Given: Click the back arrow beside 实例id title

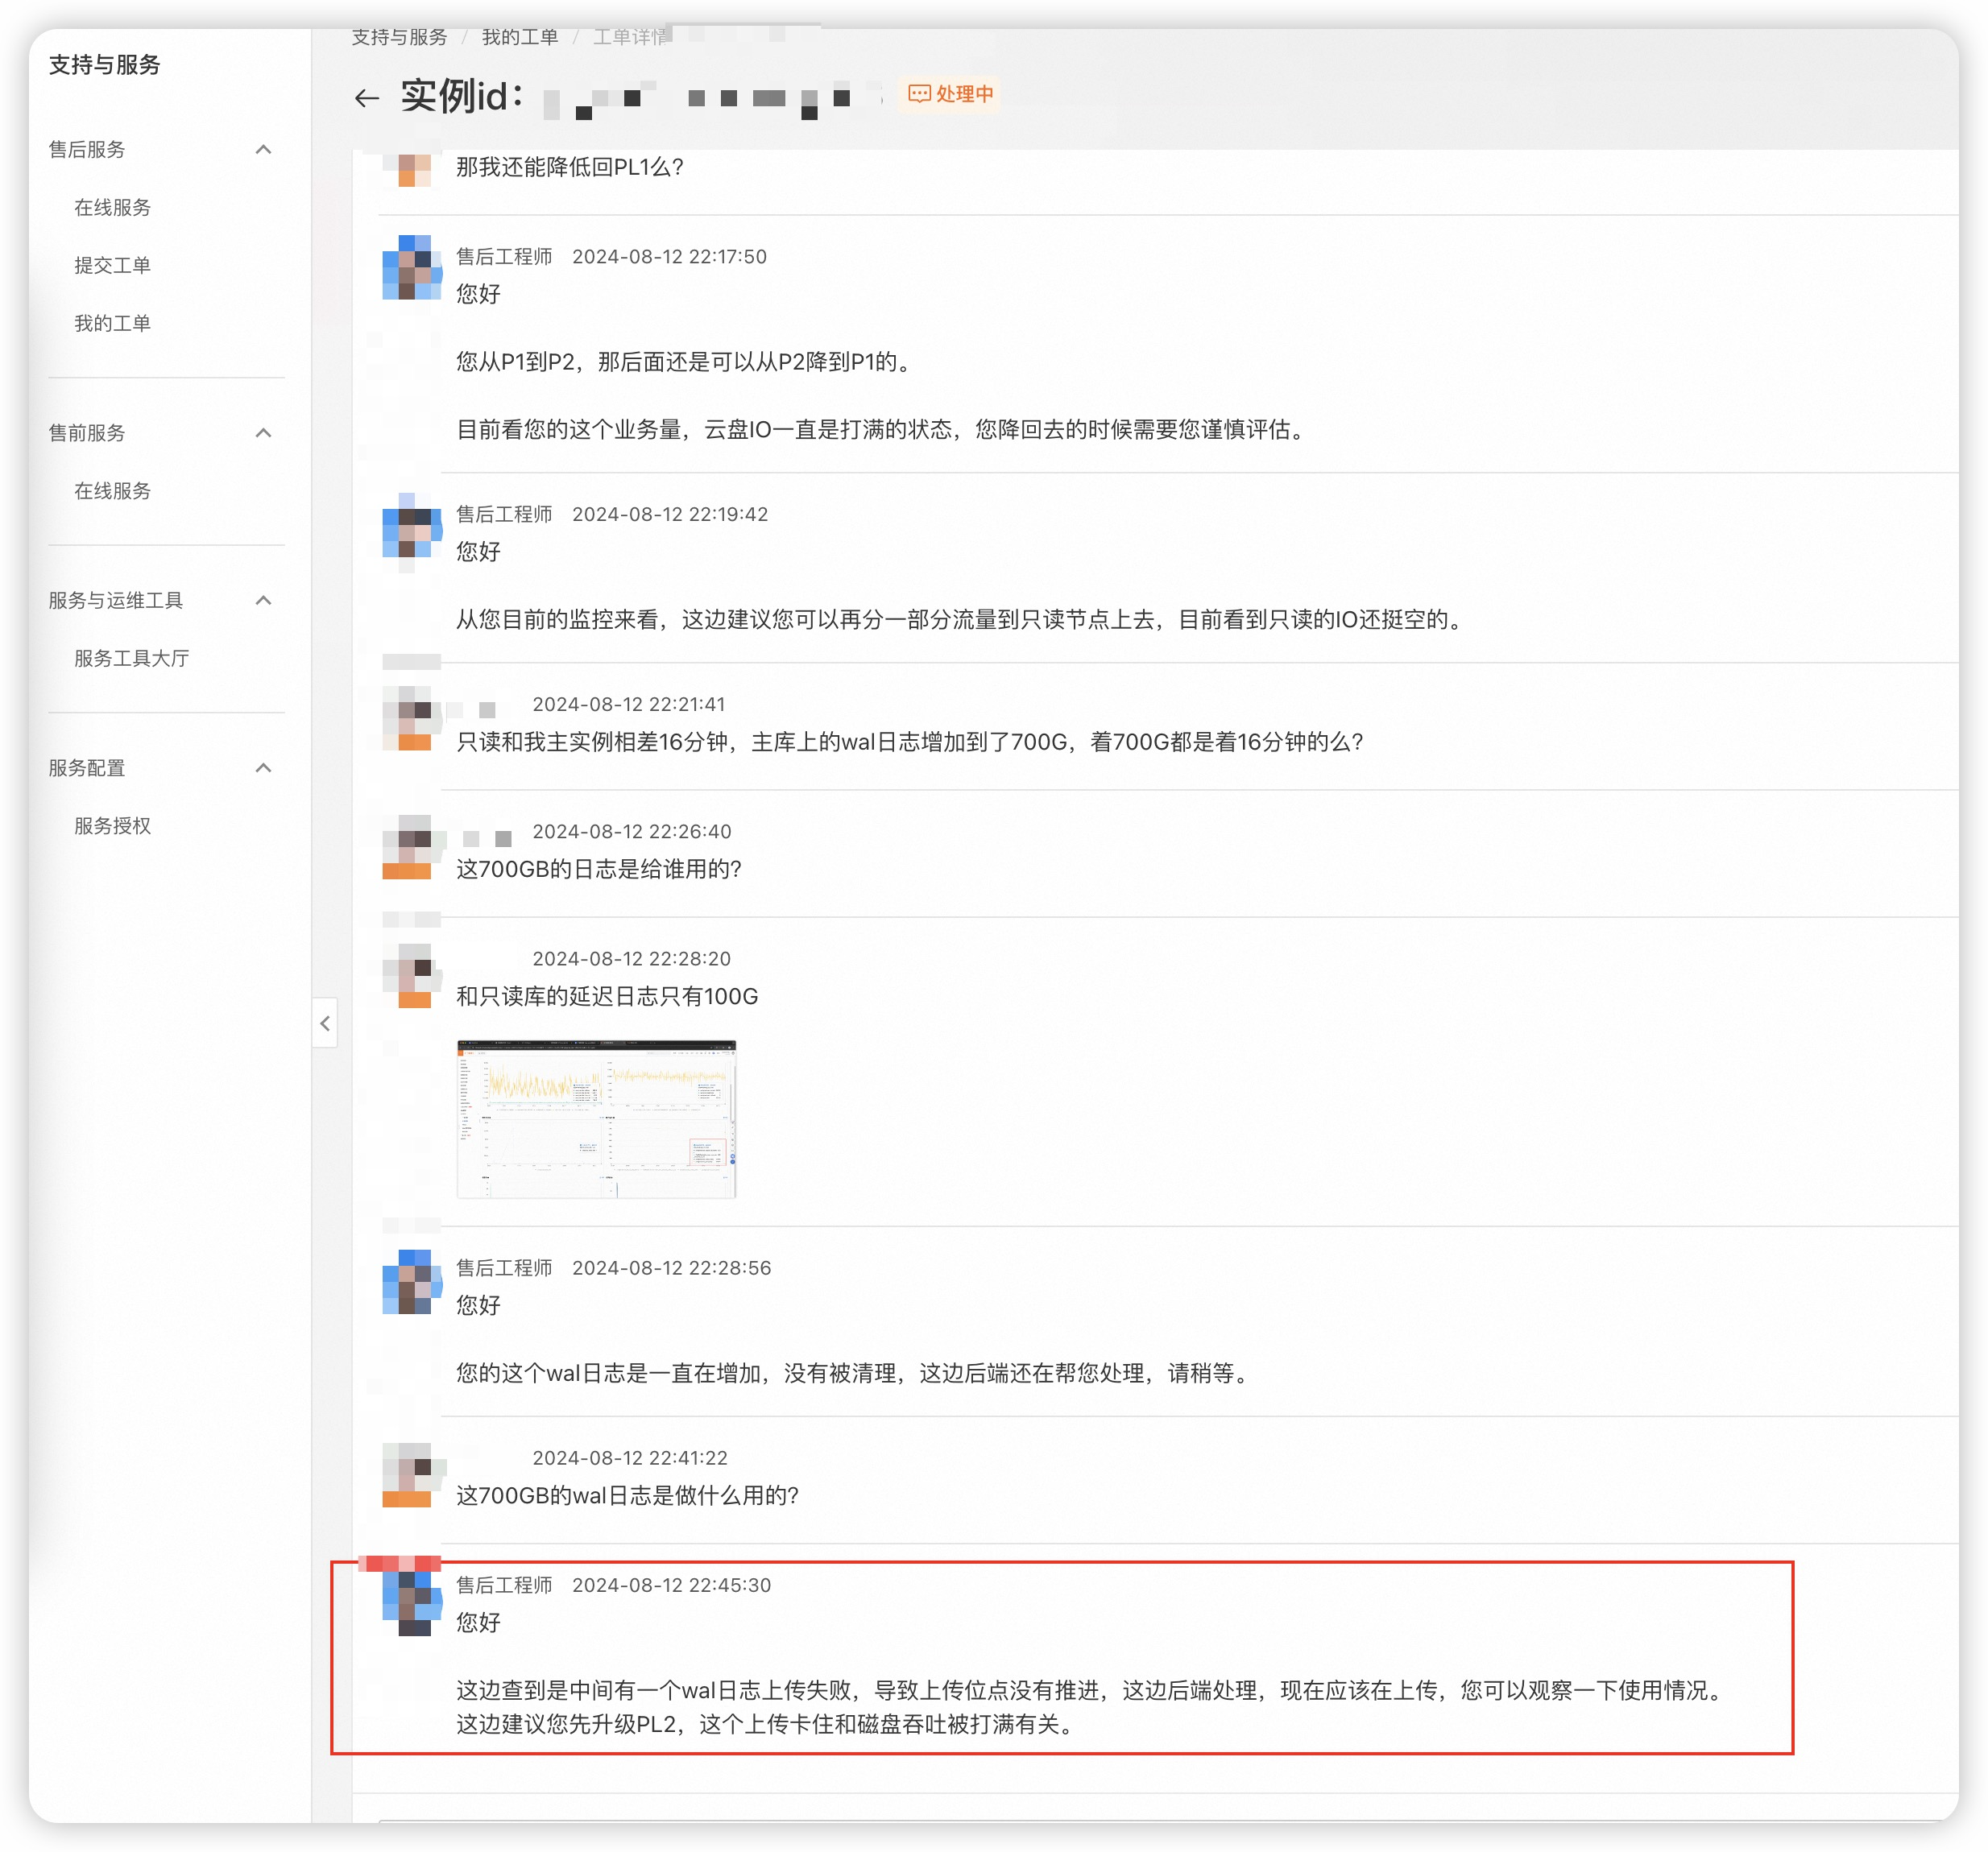Looking at the screenshot, I should (x=366, y=97).
